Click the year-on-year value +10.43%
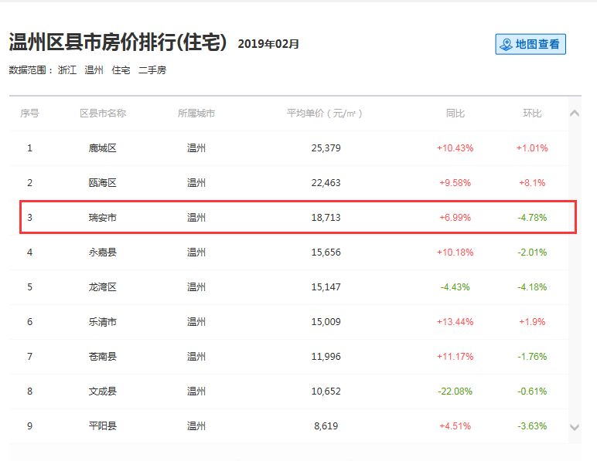597x461 pixels. 455,147
